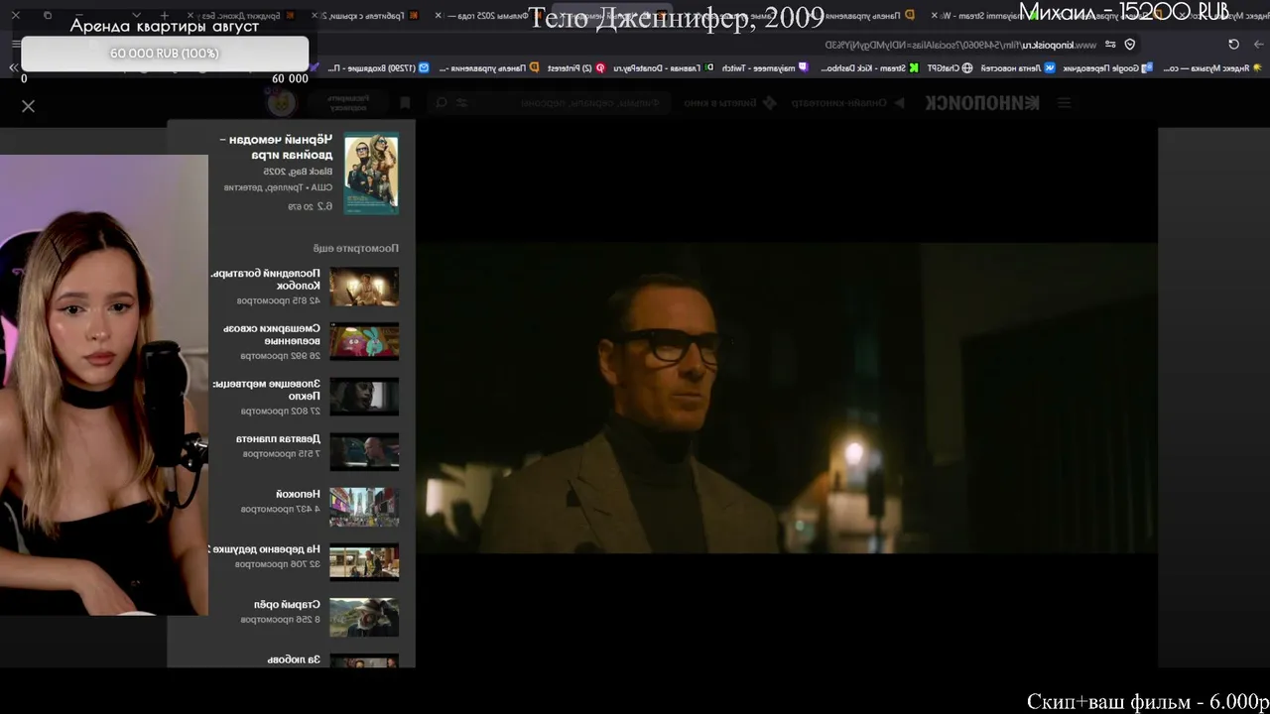Play На деревню дедушке trailer thumbnail

pyautogui.click(x=364, y=563)
